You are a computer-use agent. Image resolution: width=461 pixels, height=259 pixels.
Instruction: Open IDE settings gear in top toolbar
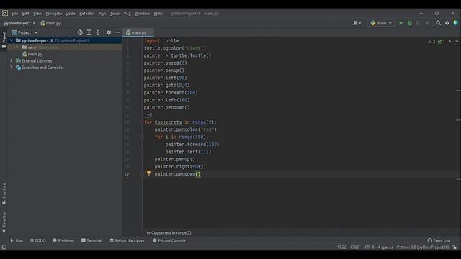(x=447, y=23)
